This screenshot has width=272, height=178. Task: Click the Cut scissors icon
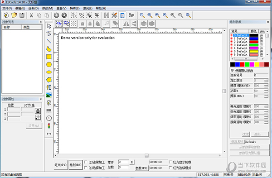pos(31,15)
